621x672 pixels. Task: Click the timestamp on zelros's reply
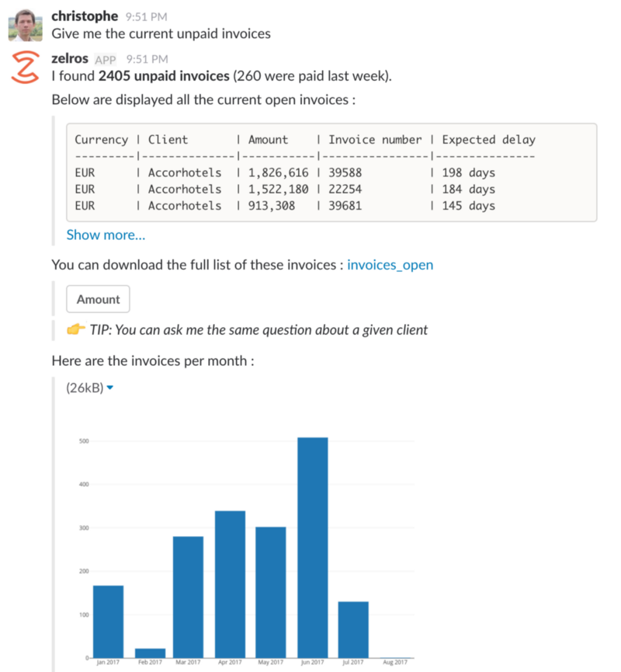click(x=147, y=60)
